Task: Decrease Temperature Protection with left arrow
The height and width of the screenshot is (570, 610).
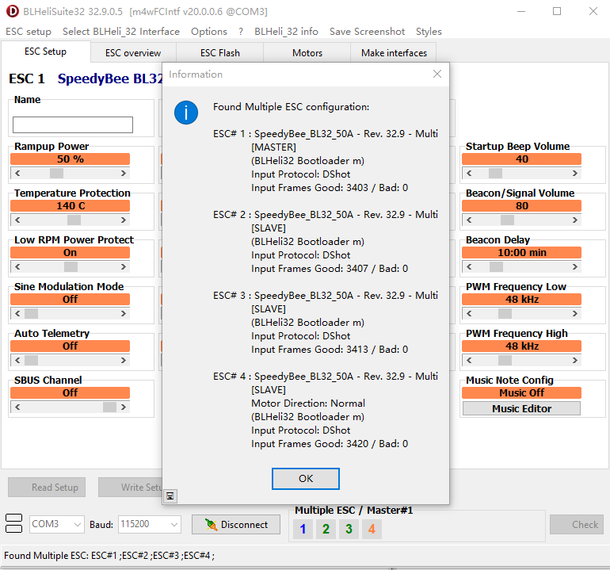Action: 17,220
